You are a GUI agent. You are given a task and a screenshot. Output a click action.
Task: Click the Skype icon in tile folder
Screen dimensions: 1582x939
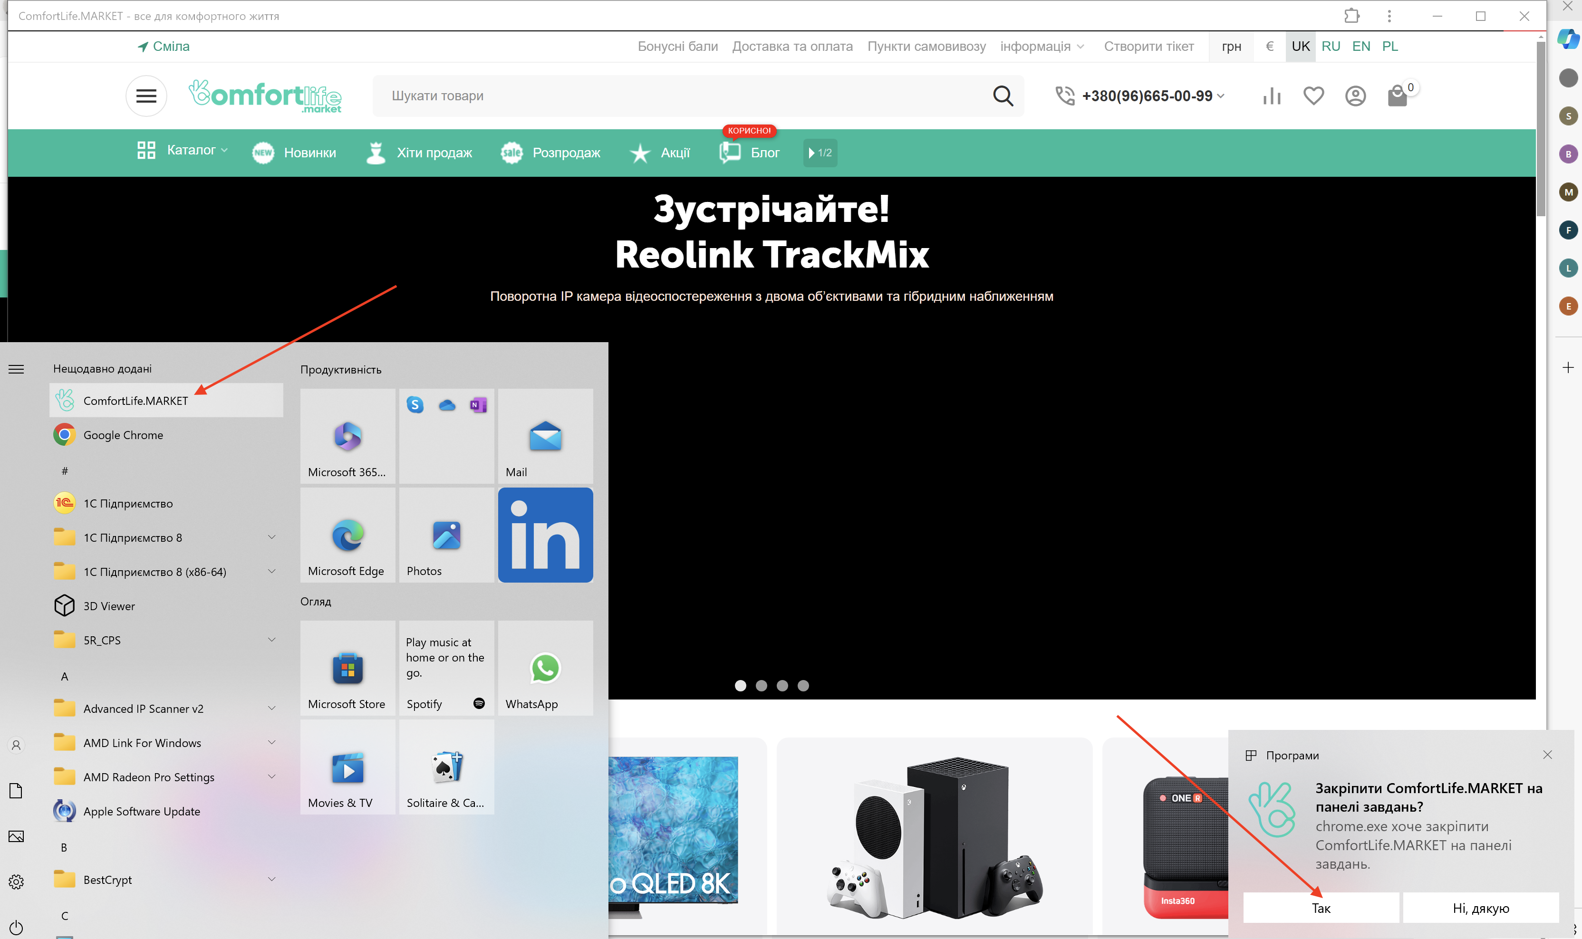click(x=415, y=404)
